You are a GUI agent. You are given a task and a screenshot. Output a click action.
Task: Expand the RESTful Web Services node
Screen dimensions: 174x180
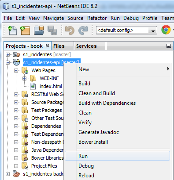16,95
